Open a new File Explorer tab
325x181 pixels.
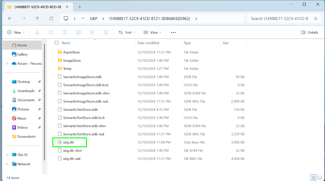pyautogui.click(x=80, y=7)
